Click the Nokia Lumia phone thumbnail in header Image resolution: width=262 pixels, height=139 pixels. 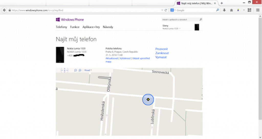(x=197, y=27)
